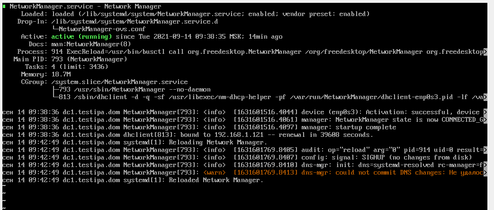The height and width of the screenshot is (210, 494).
Task: Click the IP address 192.168.1.121
Action: point(216,135)
